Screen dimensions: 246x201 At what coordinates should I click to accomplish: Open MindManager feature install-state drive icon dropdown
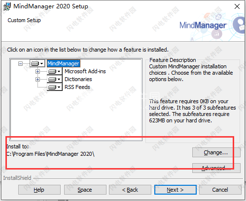37,63
